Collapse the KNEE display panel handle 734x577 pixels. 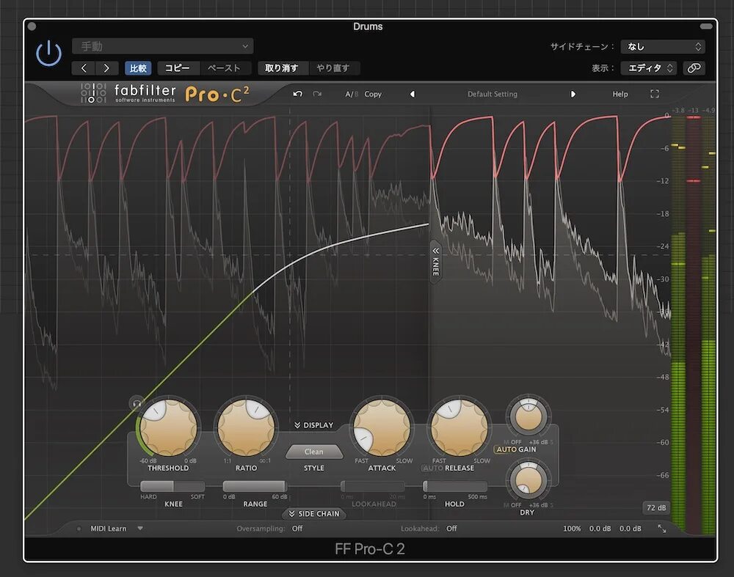pyautogui.click(x=435, y=262)
